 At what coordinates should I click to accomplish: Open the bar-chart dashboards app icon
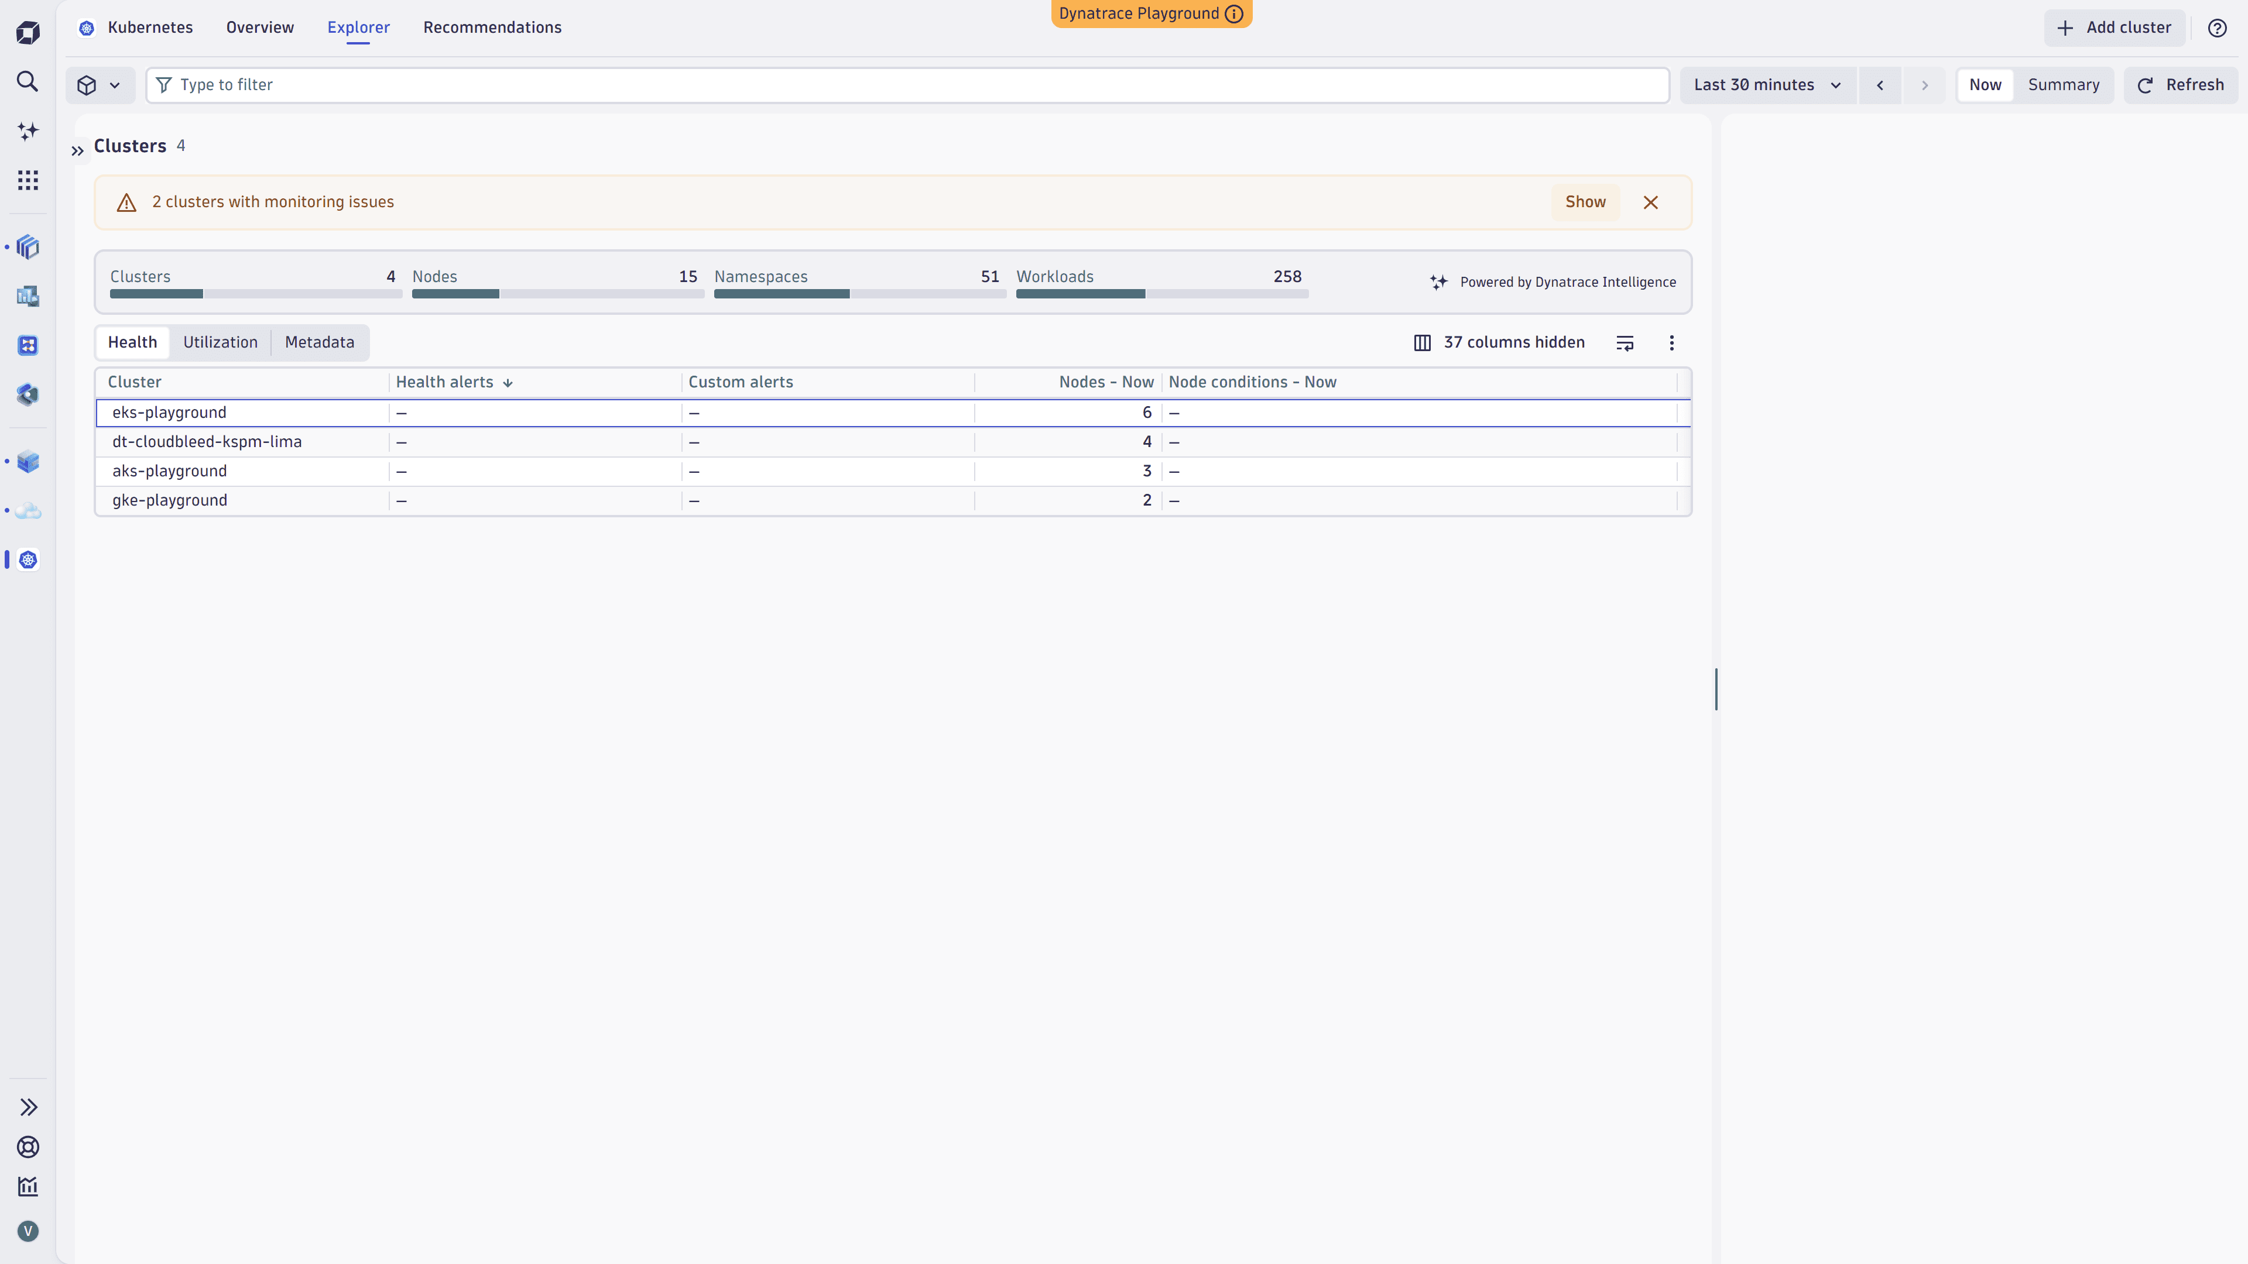(28, 296)
